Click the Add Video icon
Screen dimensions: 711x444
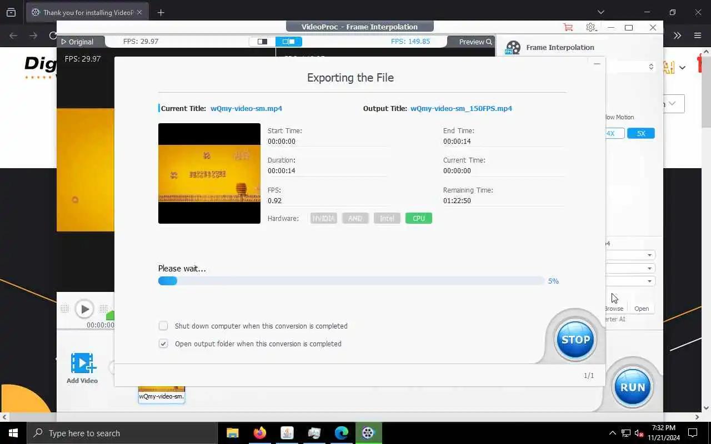[x=82, y=364]
